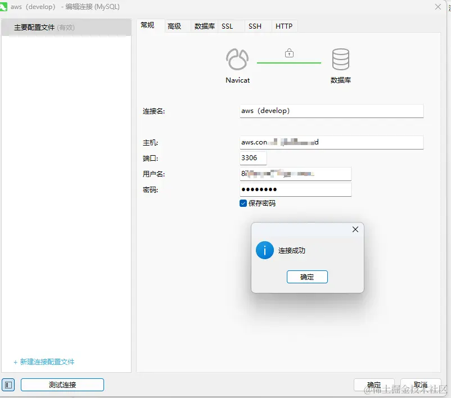Click 确定 in the success dialog
Viewport: 451px width, 398px height.
(x=307, y=277)
